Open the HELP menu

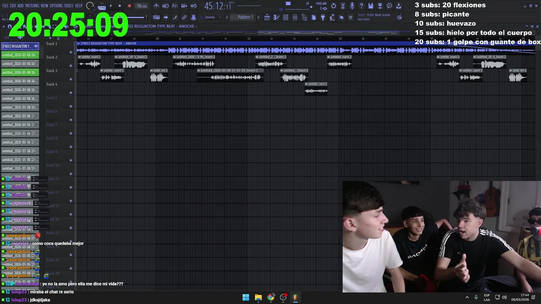pos(79,5)
